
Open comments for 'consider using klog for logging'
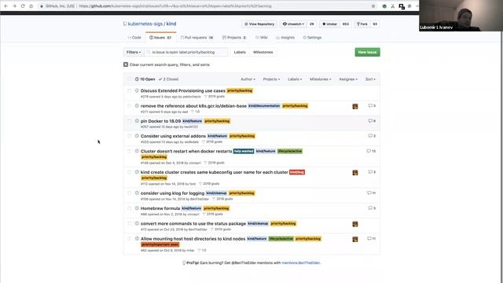point(371,193)
